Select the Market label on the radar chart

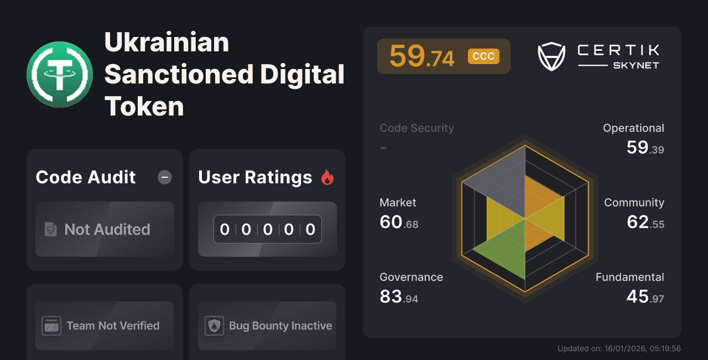398,202
